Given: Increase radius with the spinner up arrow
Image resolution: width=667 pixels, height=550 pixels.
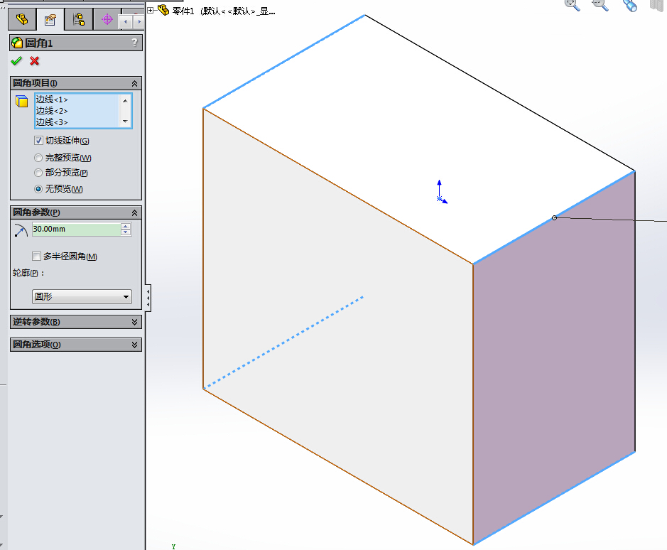Looking at the screenshot, I should tap(126, 226).
